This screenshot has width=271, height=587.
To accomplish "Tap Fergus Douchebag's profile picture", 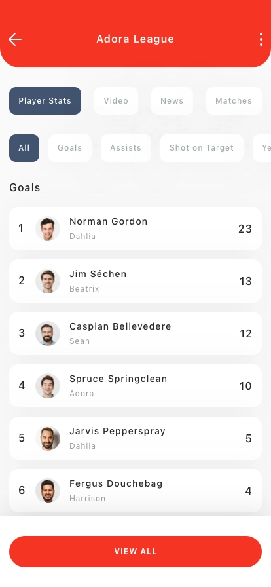I will pyautogui.click(x=48, y=491).
